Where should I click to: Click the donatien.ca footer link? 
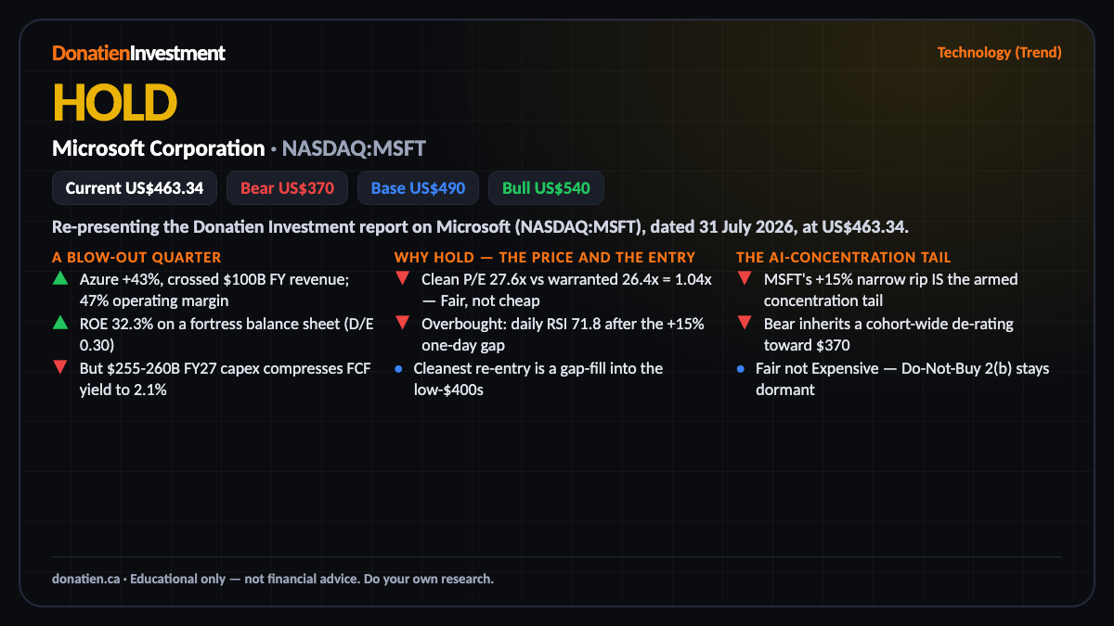[x=85, y=579]
